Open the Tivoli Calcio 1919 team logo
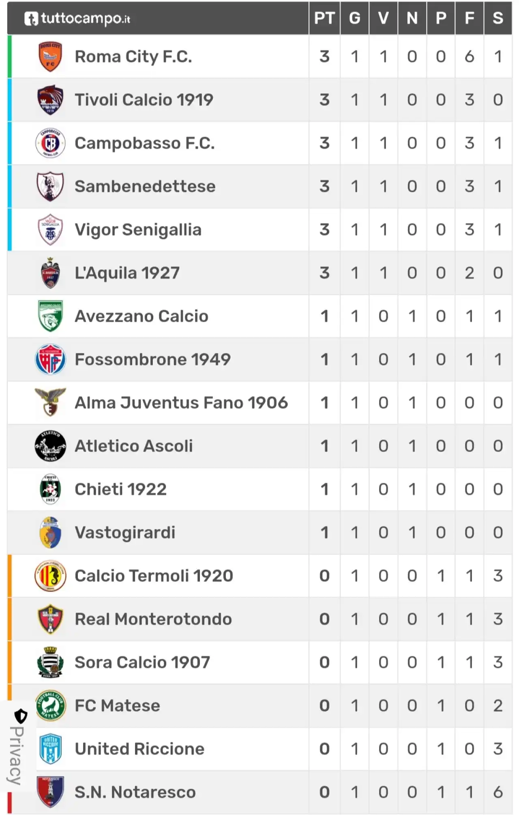Viewport: 519px width, 815px height. pyautogui.click(x=50, y=100)
